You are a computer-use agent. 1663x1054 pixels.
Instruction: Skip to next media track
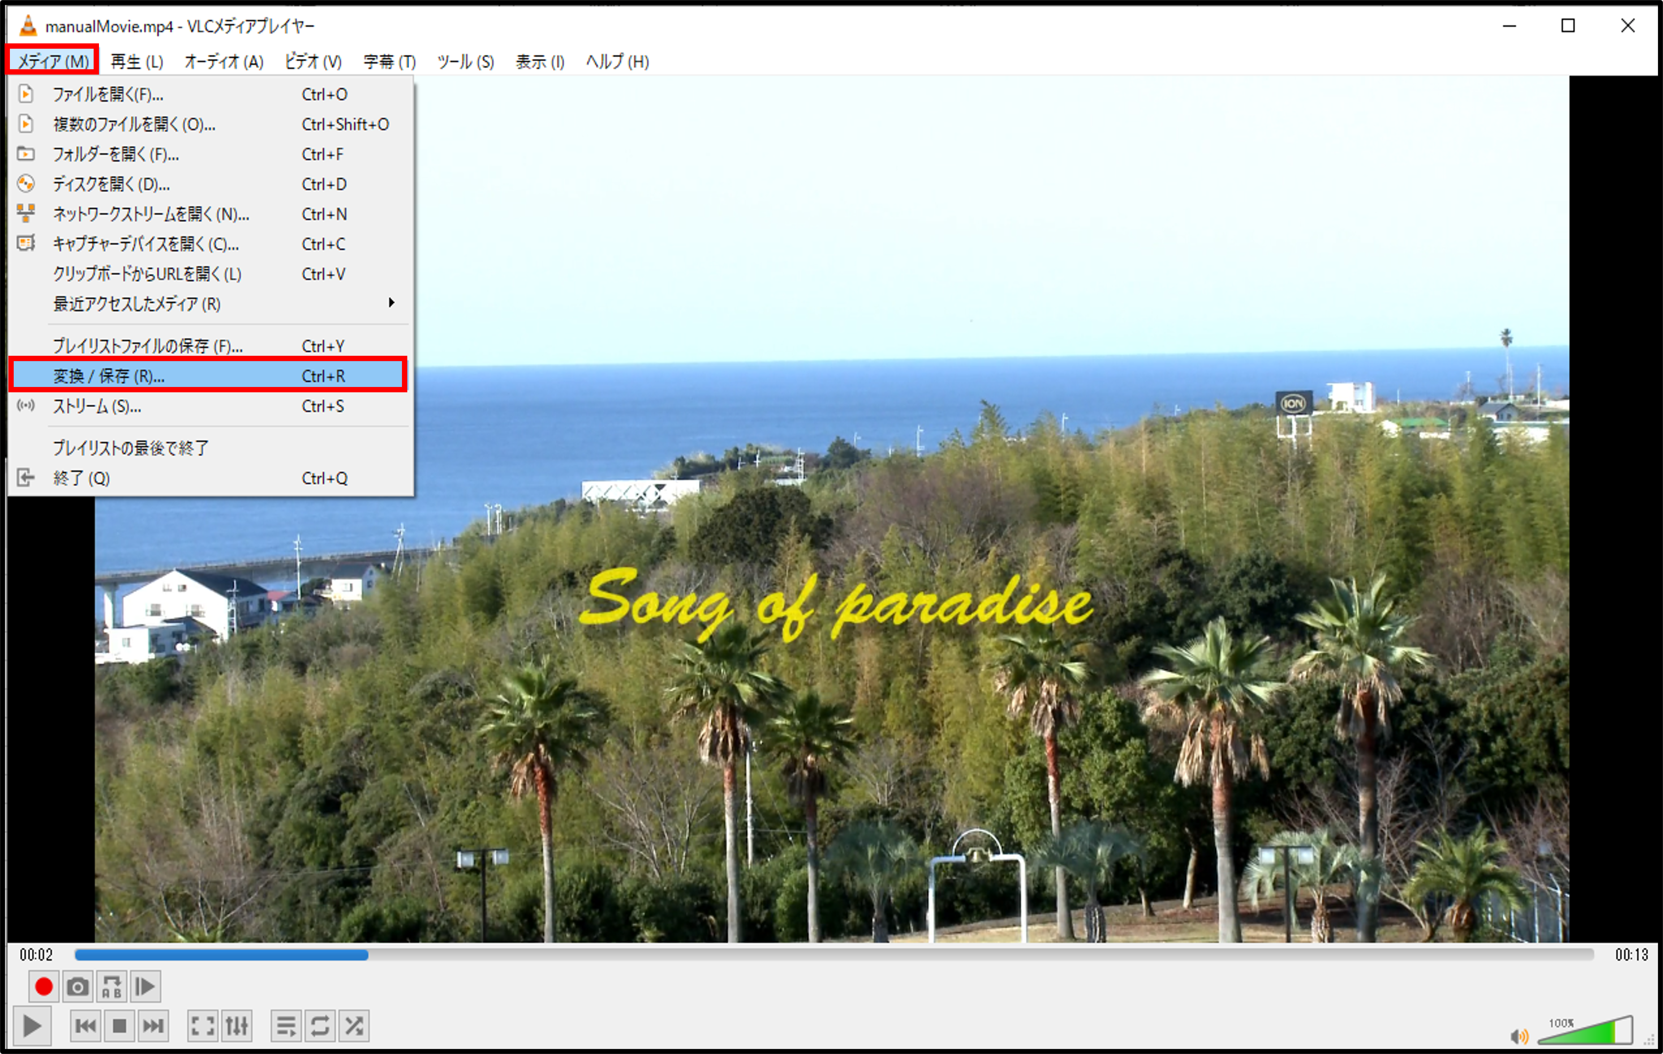click(x=153, y=1026)
